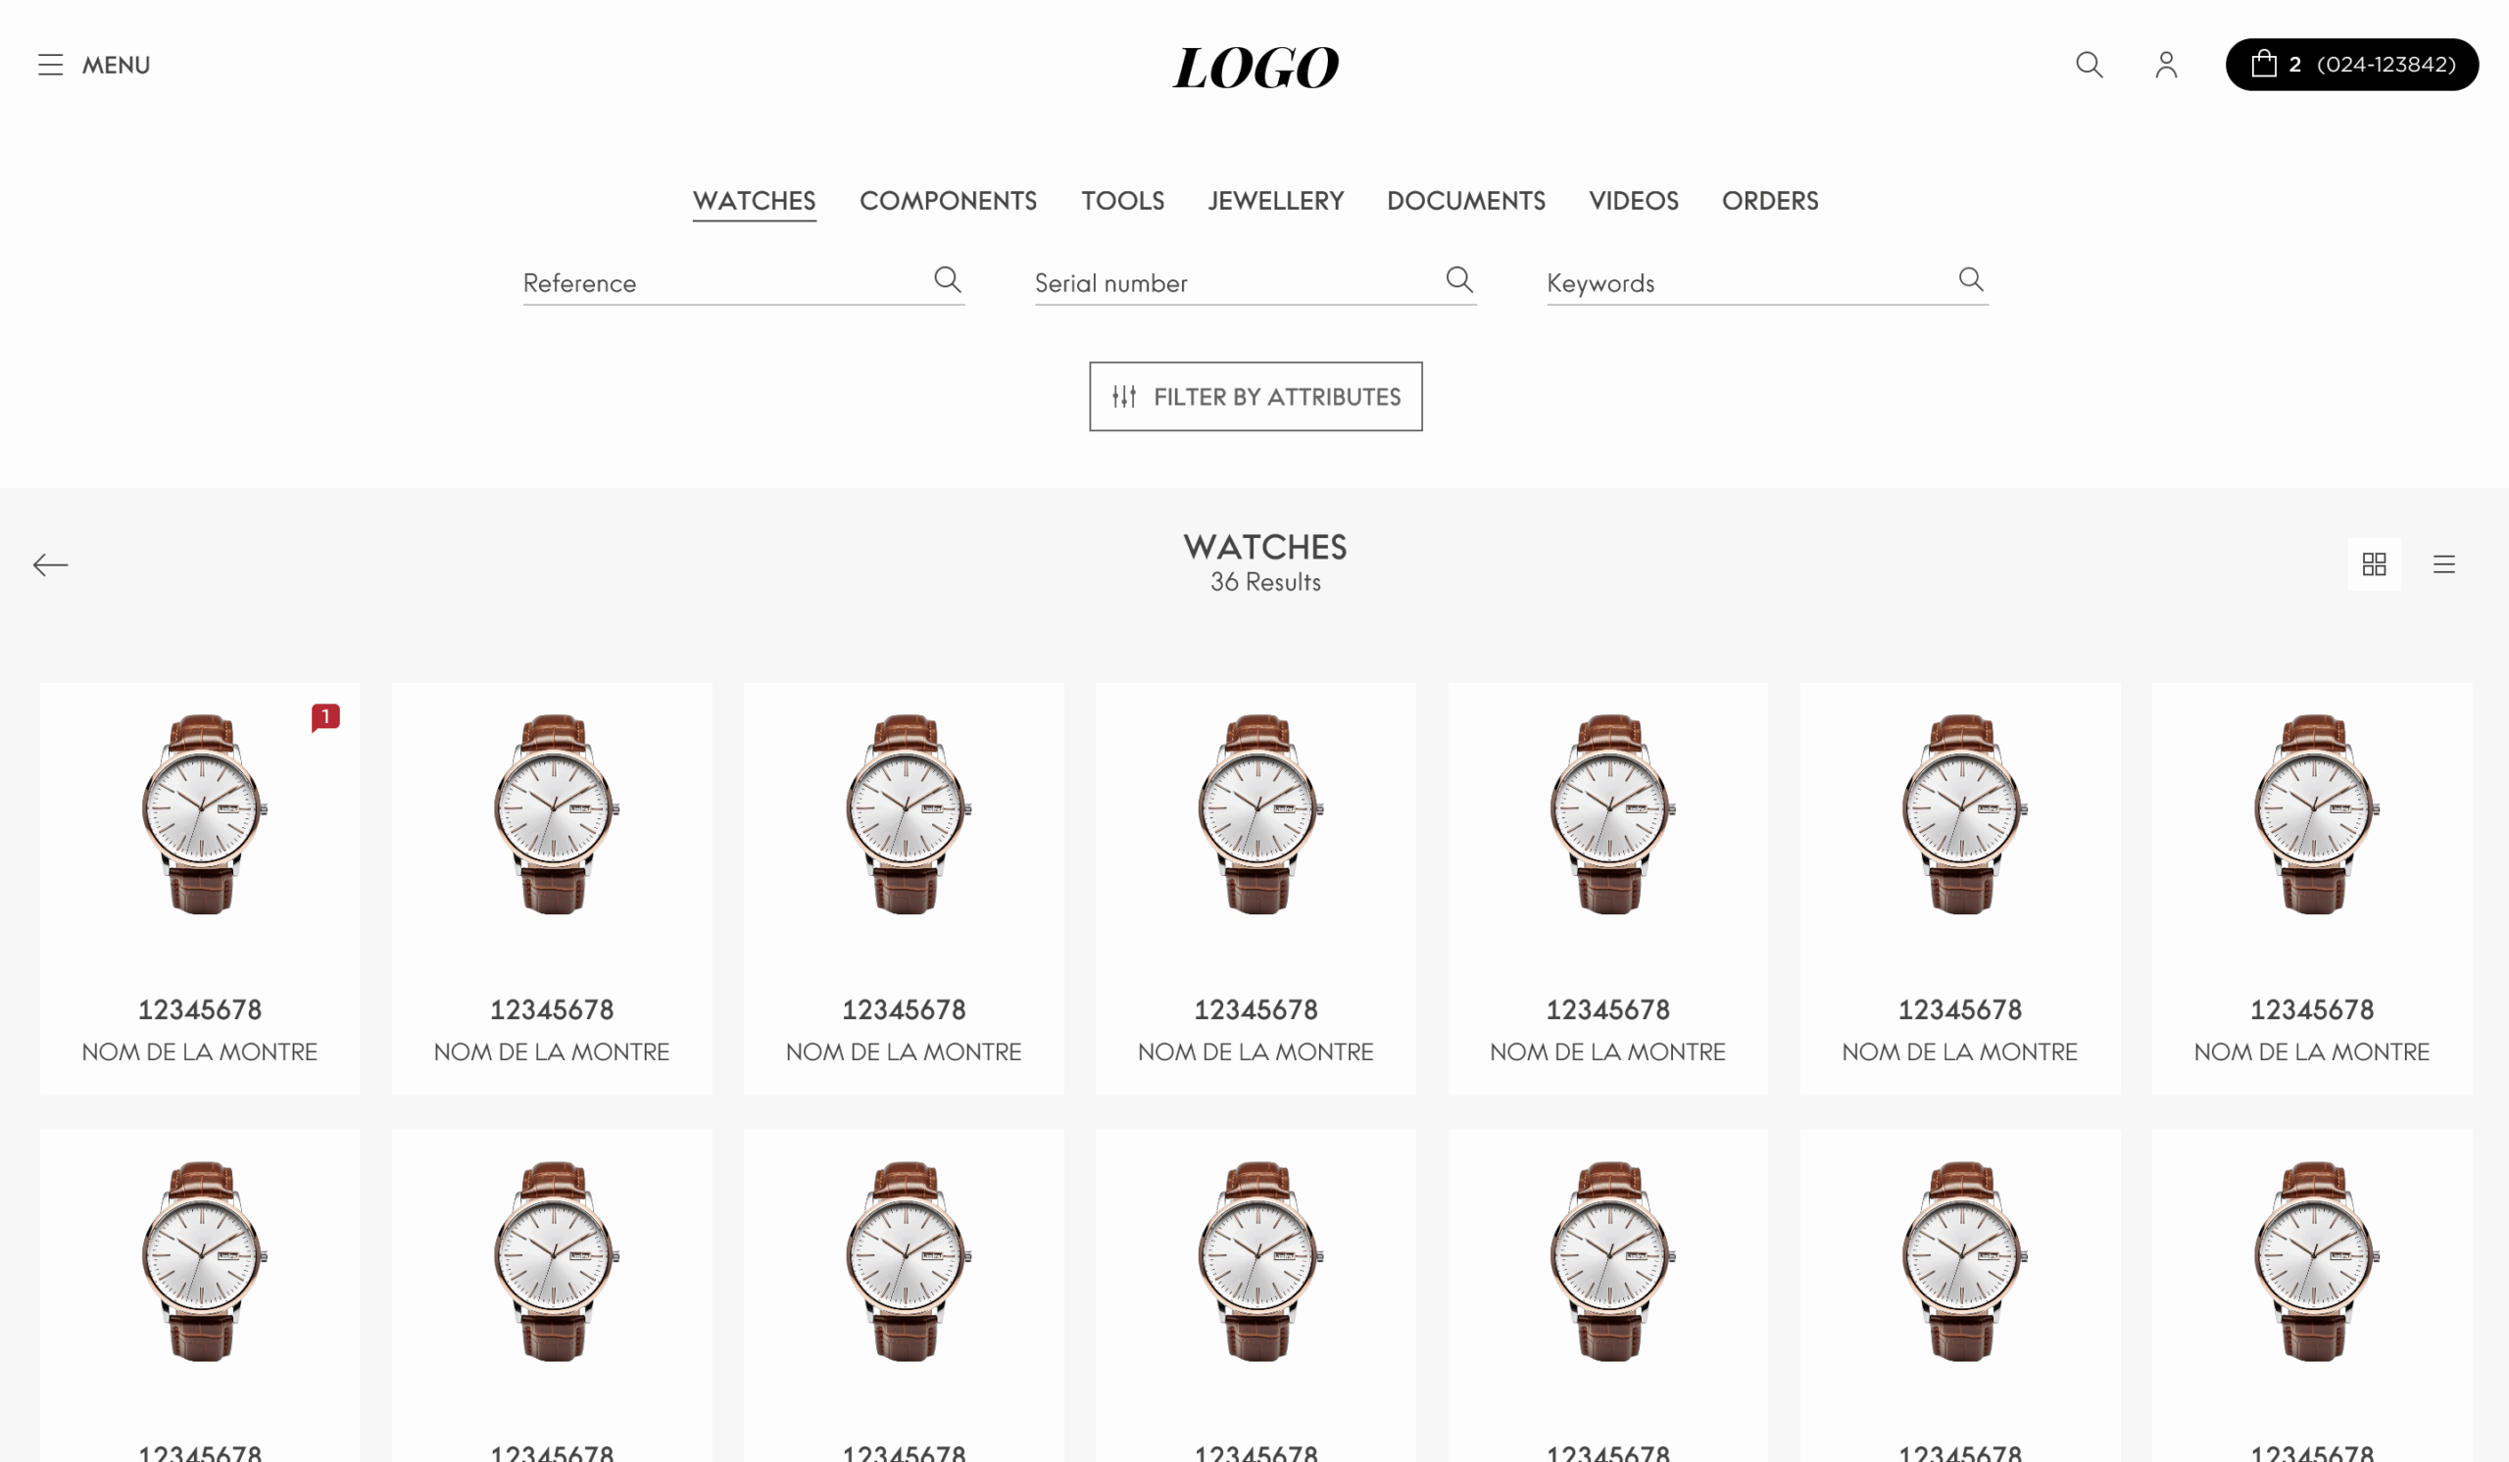Viewport: 2509px width, 1462px height.
Task: Click the header search magnifier icon
Action: [x=2089, y=65]
